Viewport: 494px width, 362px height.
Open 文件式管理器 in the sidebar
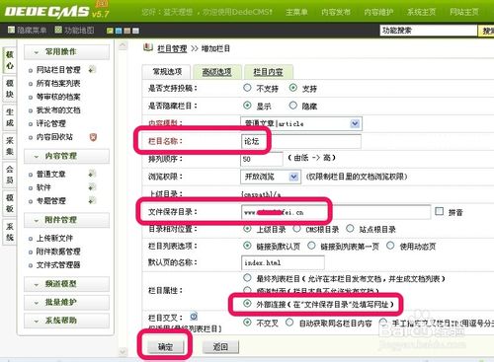(x=58, y=264)
